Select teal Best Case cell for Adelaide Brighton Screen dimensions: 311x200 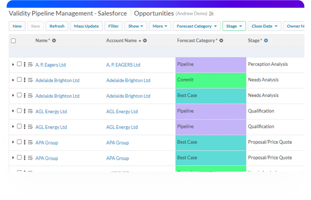click(211, 96)
